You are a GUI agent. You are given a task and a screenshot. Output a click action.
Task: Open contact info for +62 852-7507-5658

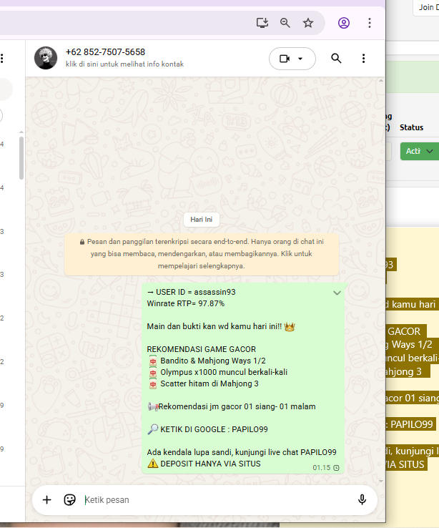click(x=124, y=57)
